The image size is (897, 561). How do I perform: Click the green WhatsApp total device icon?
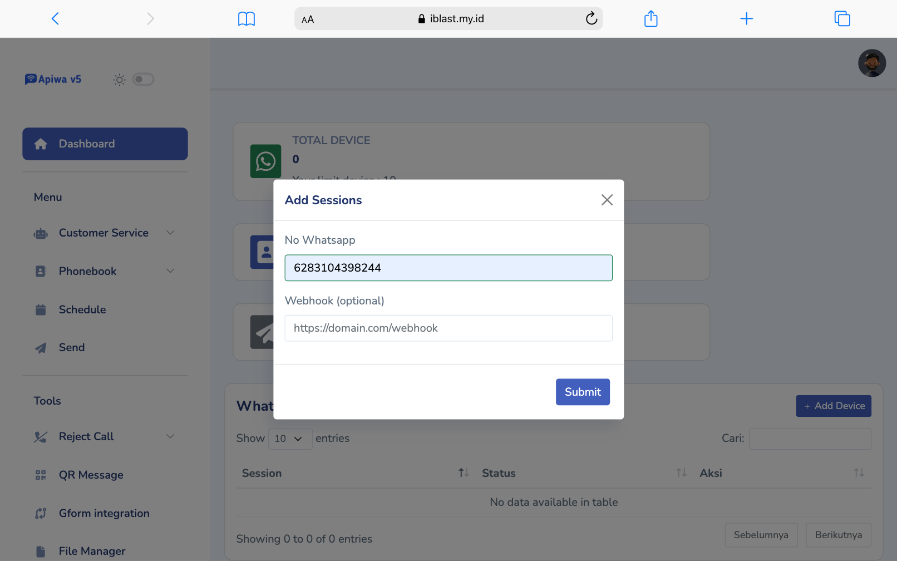[265, 161]
